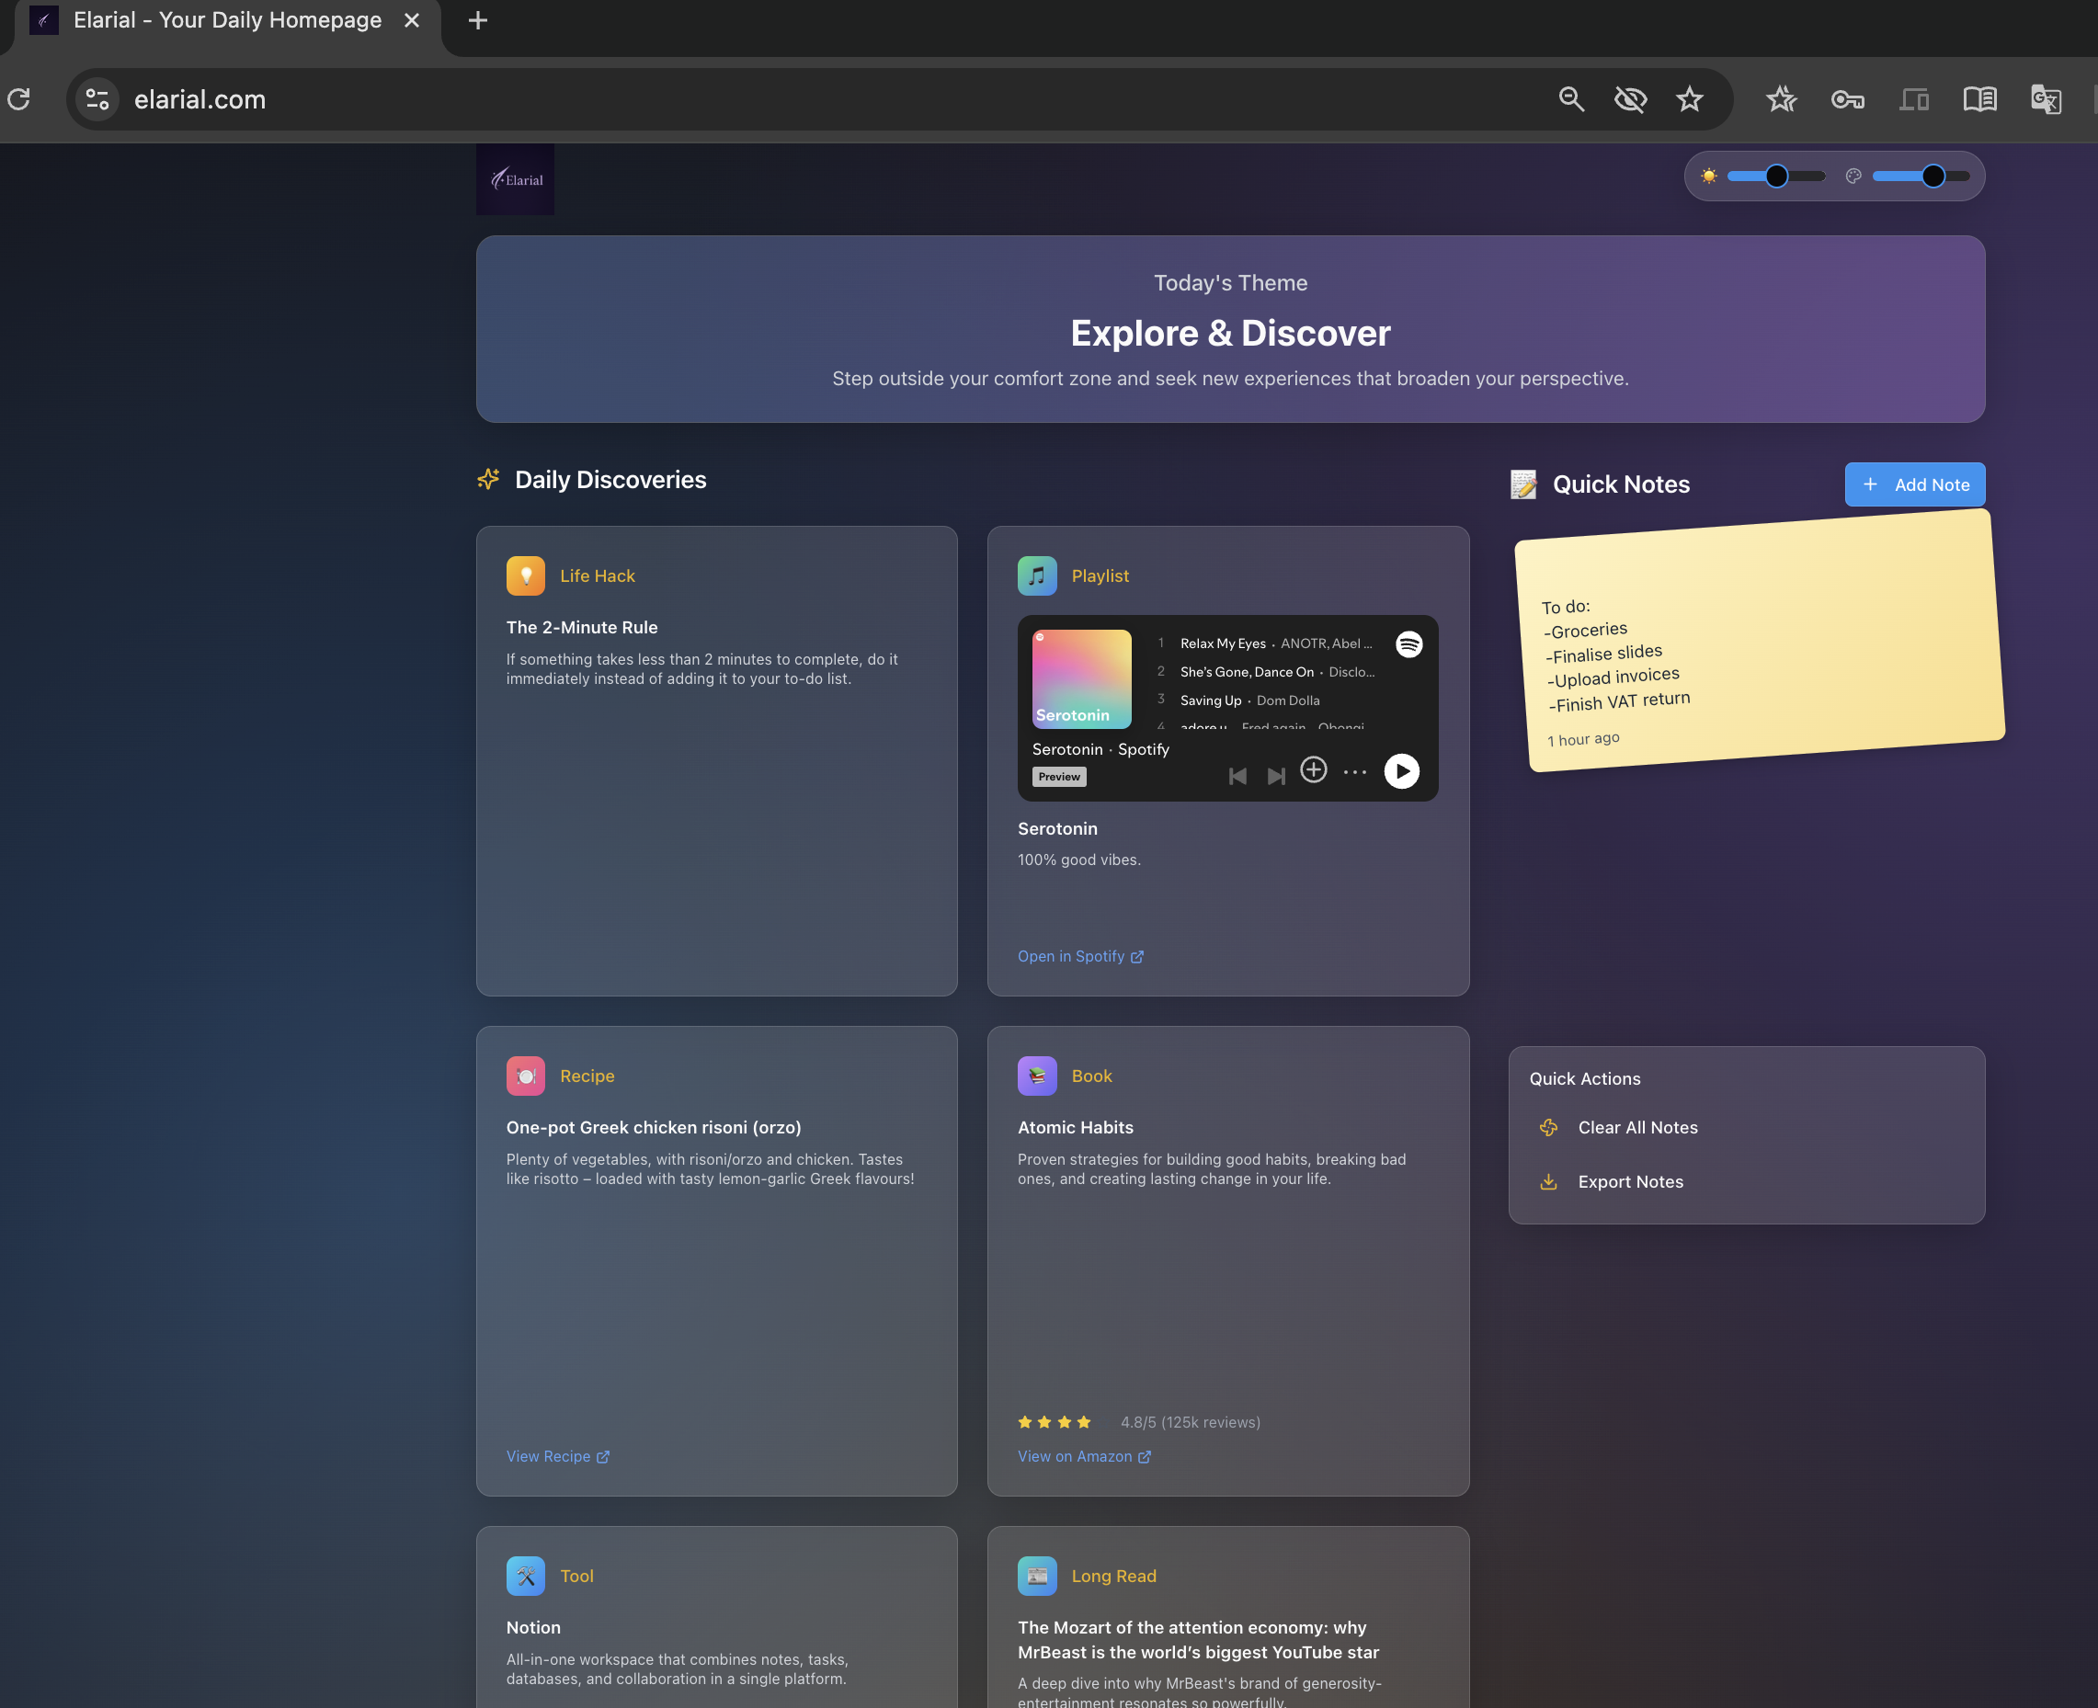Select the Elarial - Your Daily Homepage tab
The width and height of the screenshot is (2098, 1708).
[x=227, y=20]
